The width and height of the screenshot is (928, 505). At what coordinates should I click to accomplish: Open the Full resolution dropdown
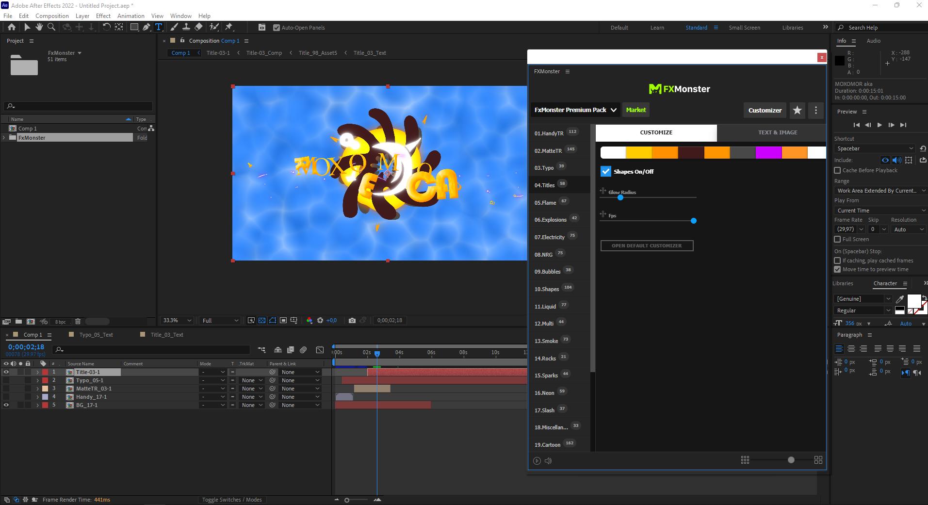click(x=220, y=320)
